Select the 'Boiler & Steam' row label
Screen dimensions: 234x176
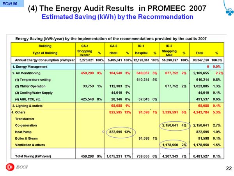[x=26, y=138]
